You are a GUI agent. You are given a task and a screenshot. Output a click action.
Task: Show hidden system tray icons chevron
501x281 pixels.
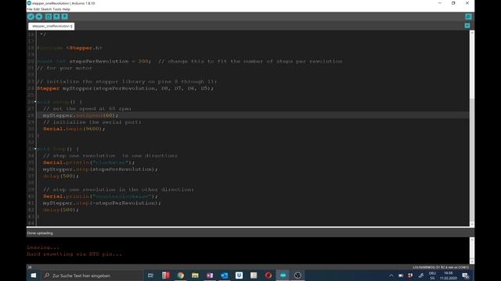391,276
